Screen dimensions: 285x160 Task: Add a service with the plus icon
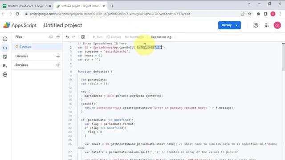tap(58, 65)
